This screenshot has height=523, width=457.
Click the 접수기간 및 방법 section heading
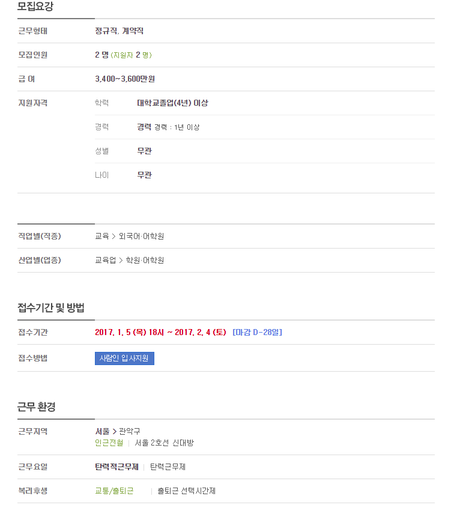click(50, 307)
